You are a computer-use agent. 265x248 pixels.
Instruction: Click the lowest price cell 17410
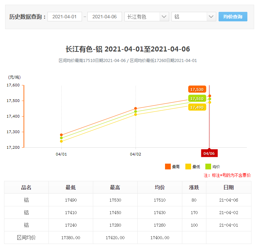pos(71,212)
